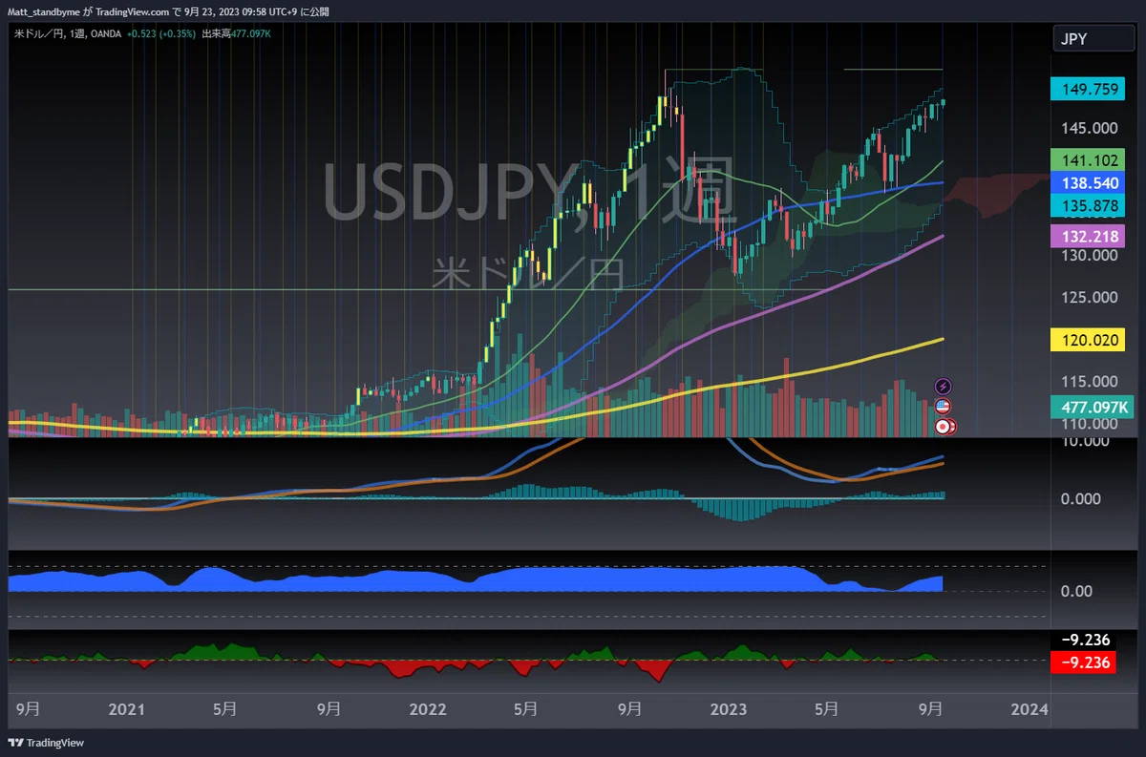Open the Japan flag economic event marker

[x=944, y=428]
